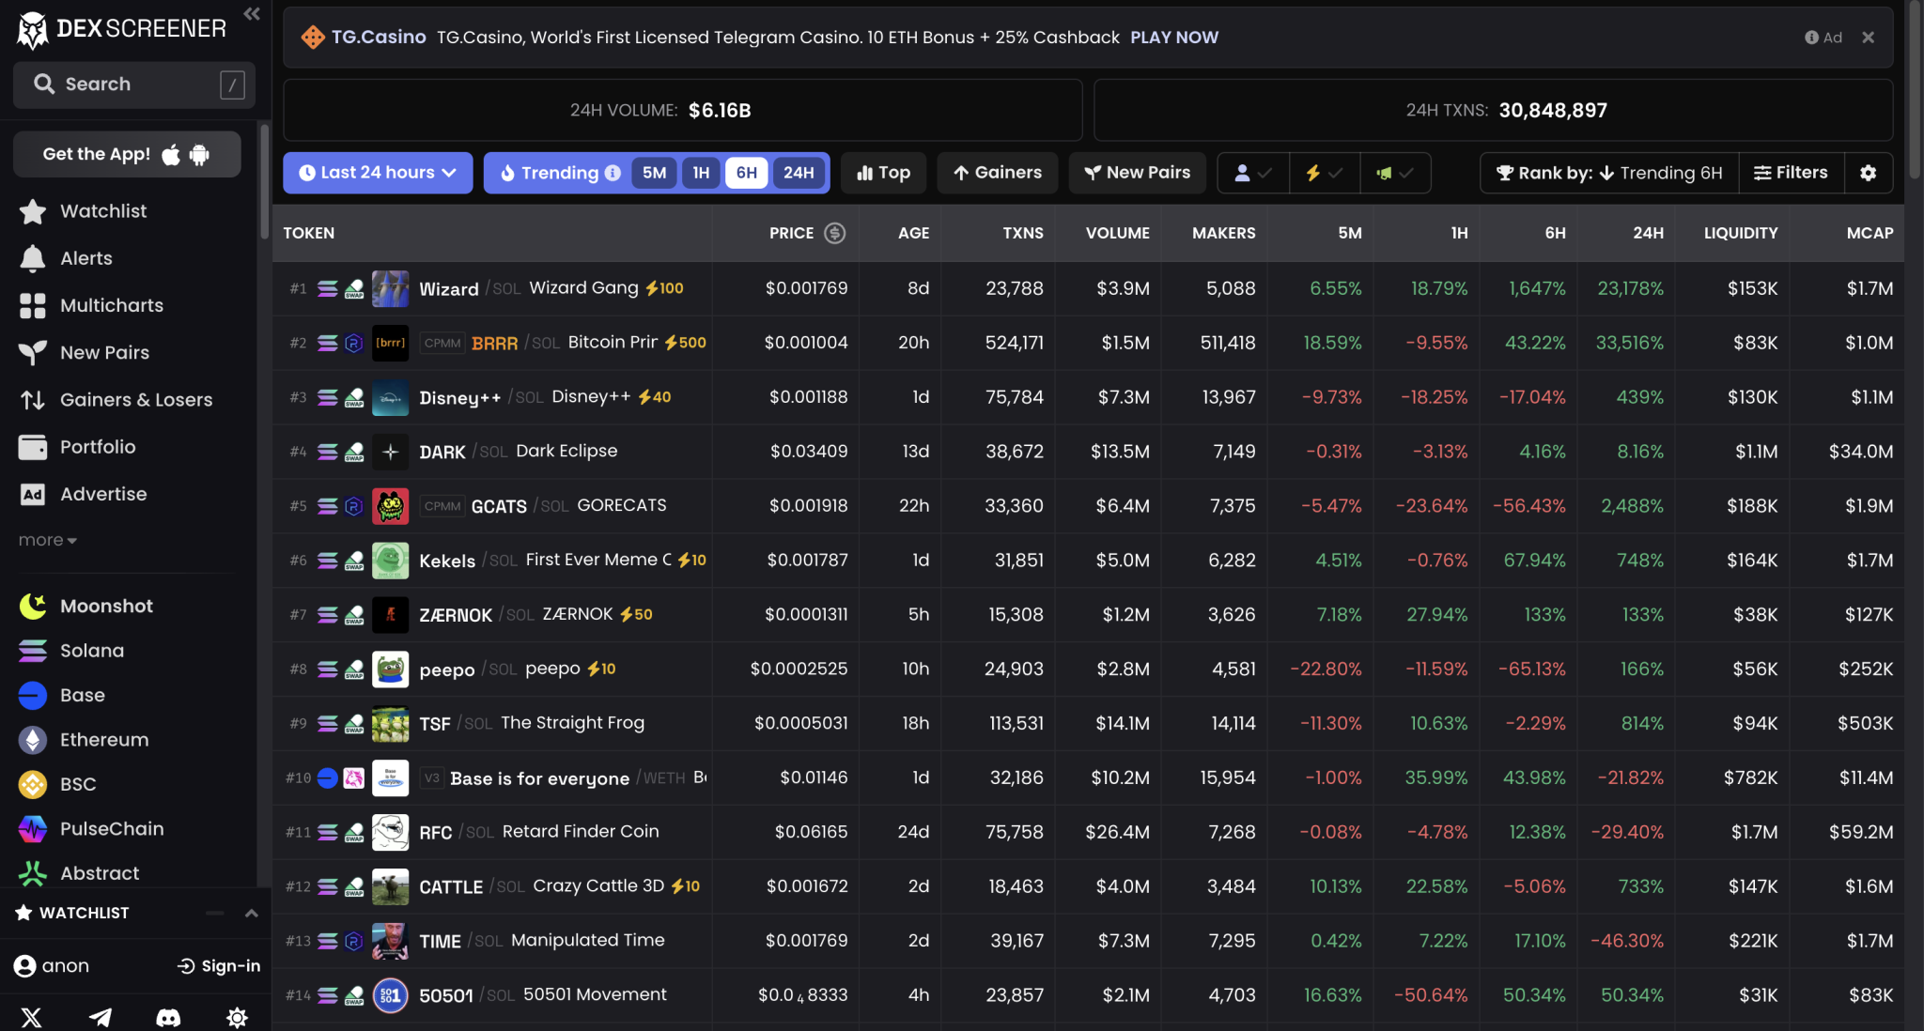Click the Trending info icon
This screenshot has height=1031, width=1924.
click(613, 173)
